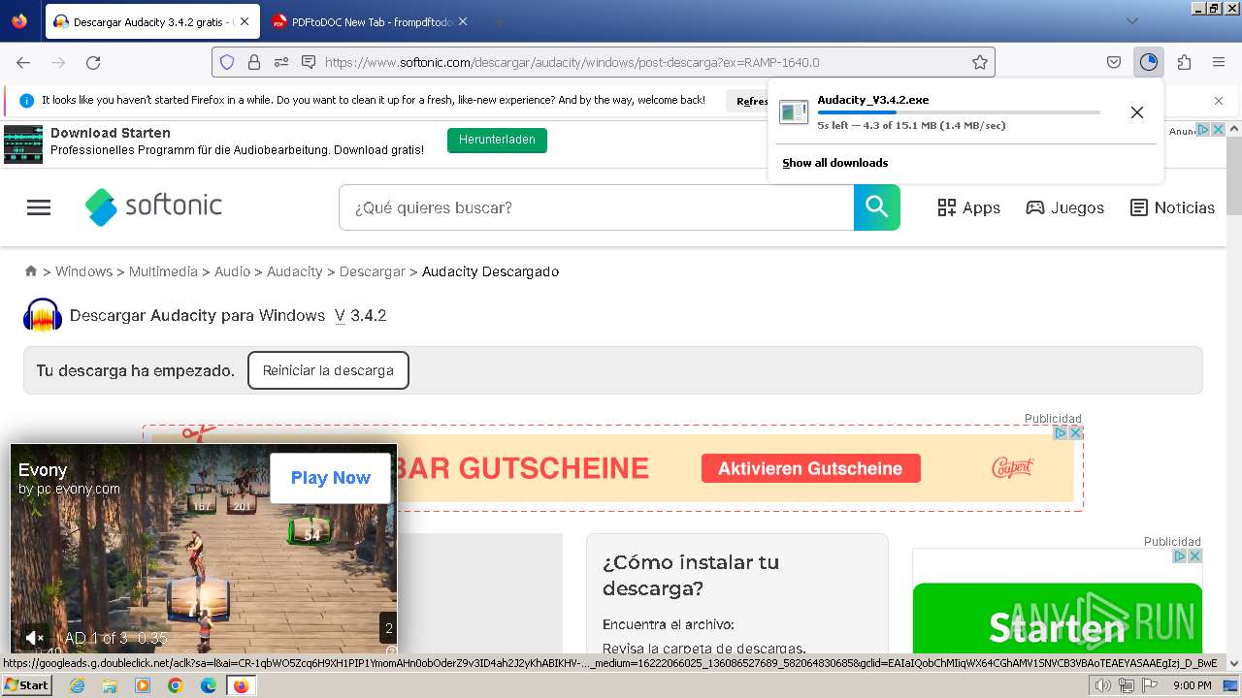This screenshot has width=1242, height=698.
Task: Click the padlock site security icon
Action: 254,62
